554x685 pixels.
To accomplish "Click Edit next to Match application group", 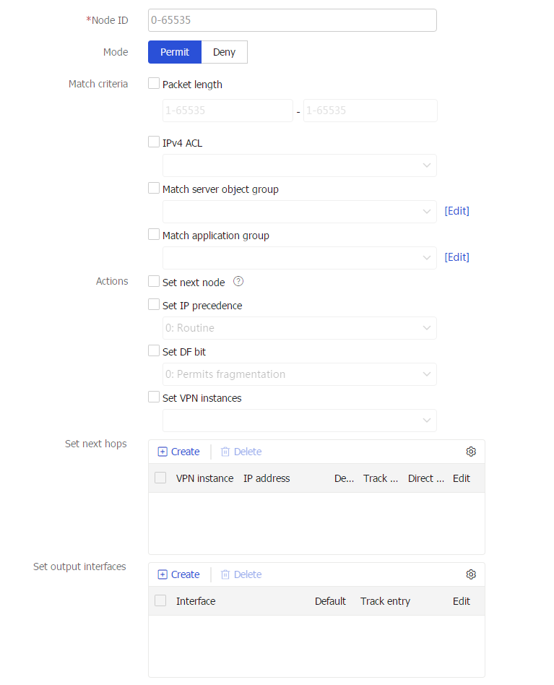I will (456, 257).
